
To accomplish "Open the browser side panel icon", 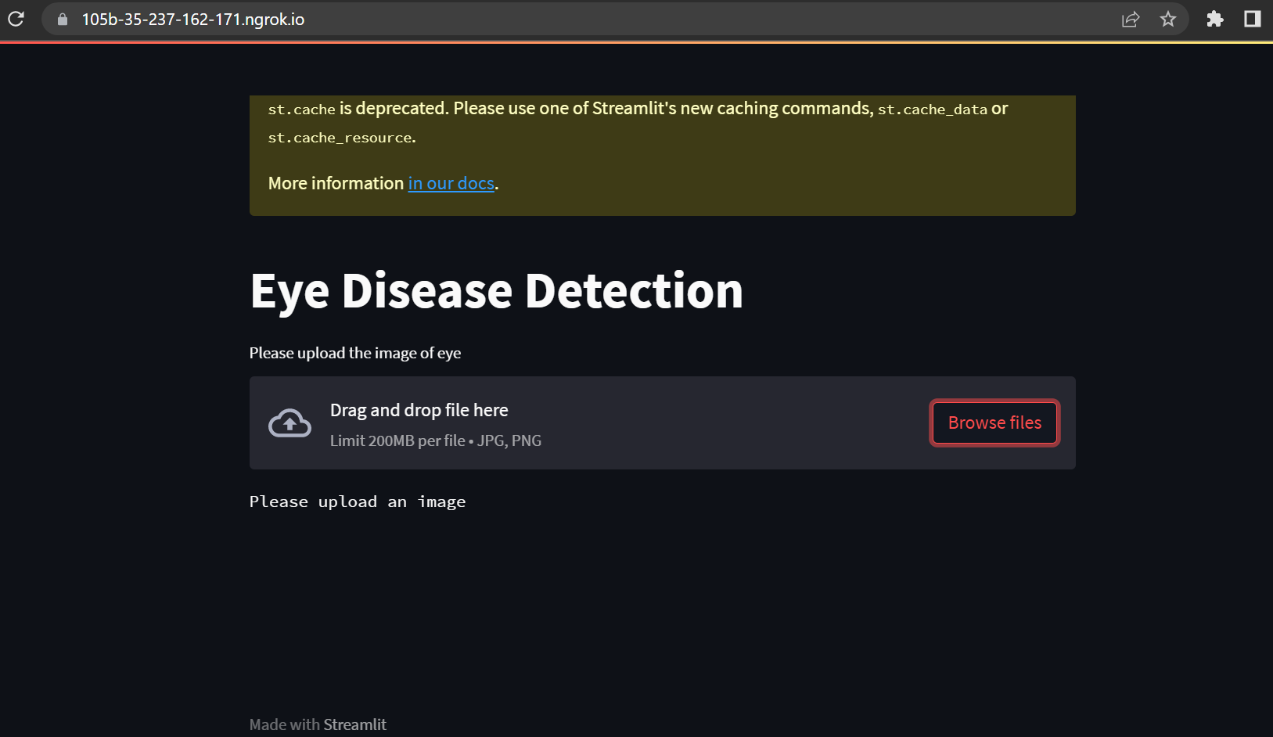I will [x=1252, y=19].
